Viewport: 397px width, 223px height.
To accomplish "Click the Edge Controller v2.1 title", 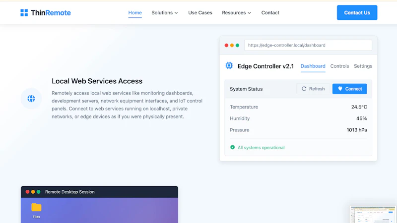I will [x=265, y=66].
